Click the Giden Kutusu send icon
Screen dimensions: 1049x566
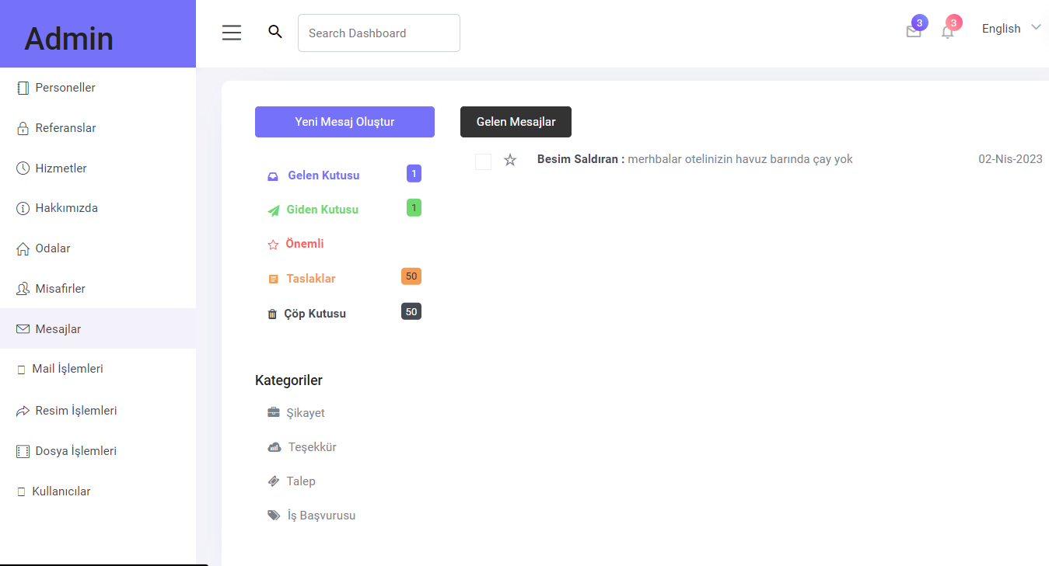pyautogui.click(x=272, y=210)
